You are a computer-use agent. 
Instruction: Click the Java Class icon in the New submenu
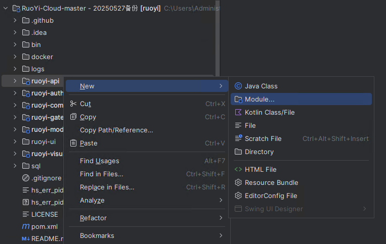238,86
